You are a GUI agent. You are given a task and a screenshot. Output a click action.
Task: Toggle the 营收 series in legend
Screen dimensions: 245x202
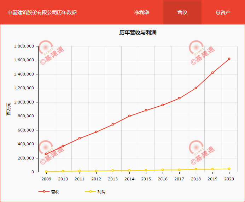pos(55,192)
